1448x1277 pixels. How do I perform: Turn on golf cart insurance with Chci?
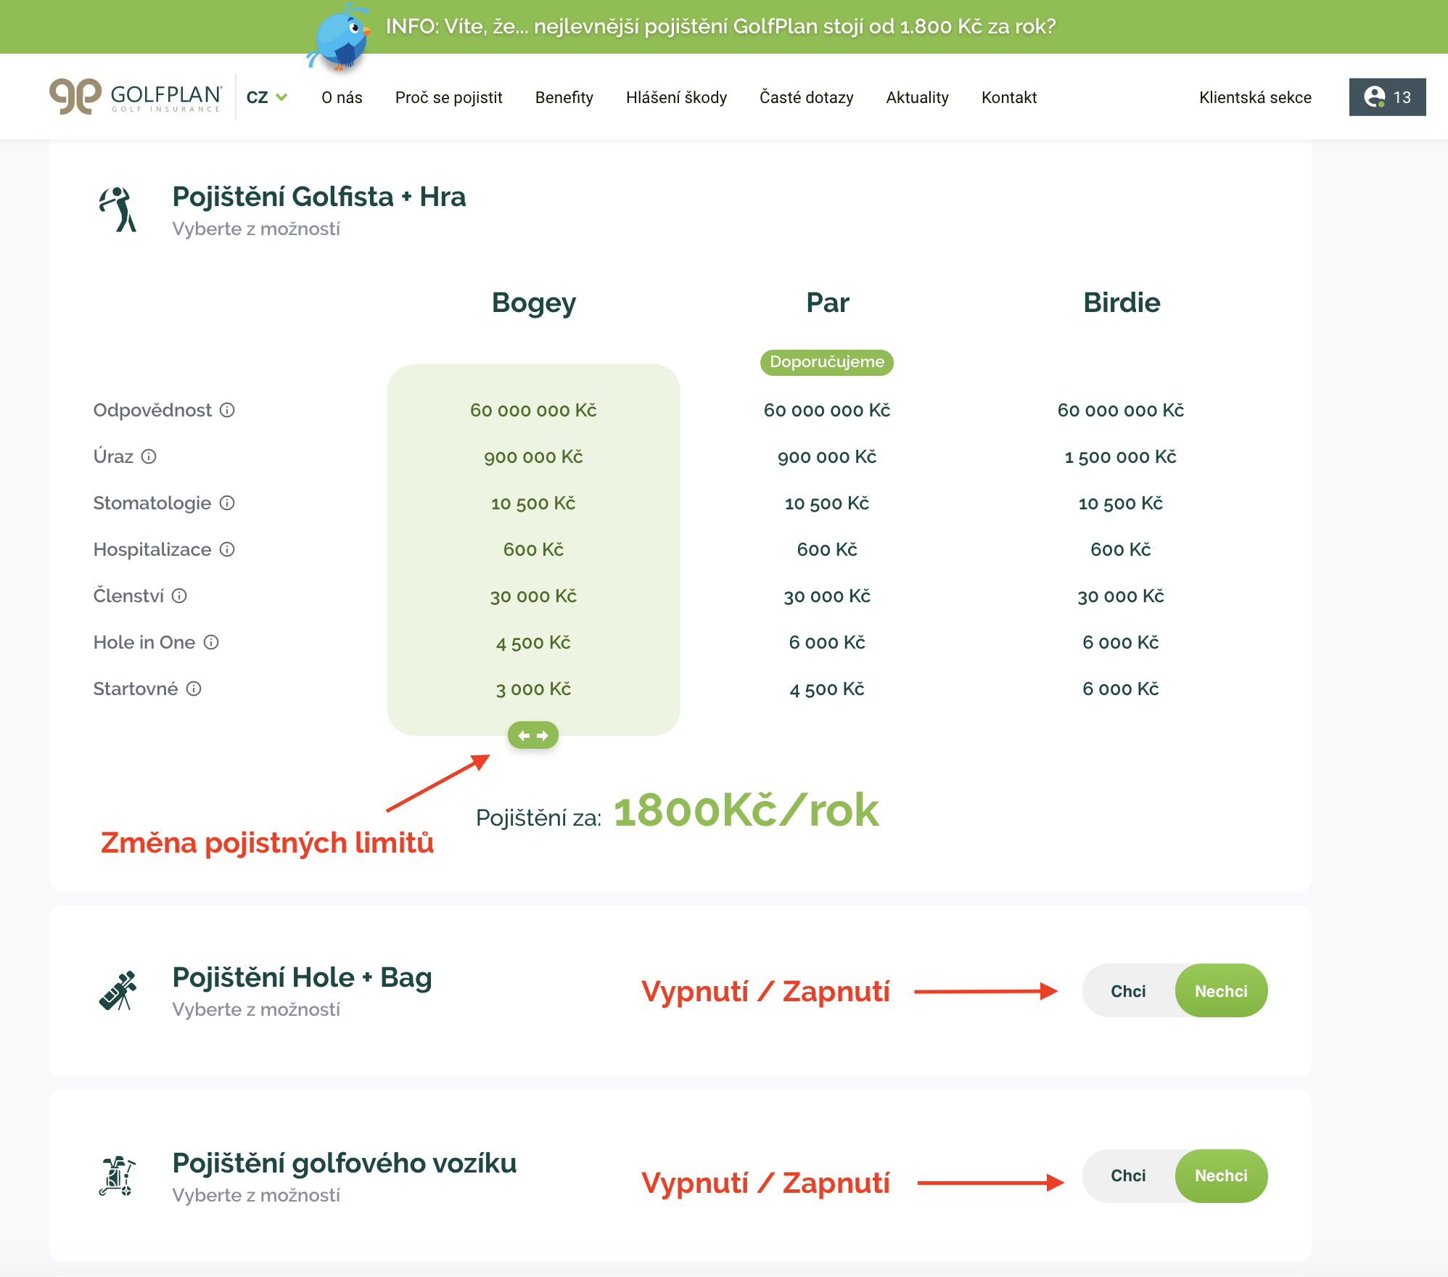point(1128,1175)
